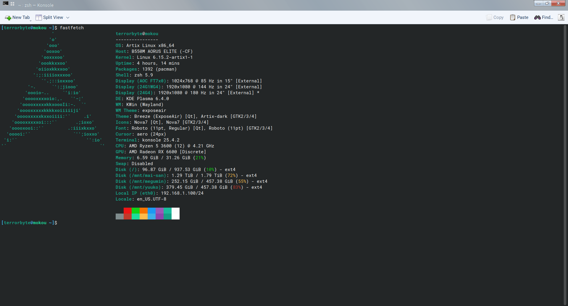Click the red '83%' disk usage value

click(x=237, y=187)
